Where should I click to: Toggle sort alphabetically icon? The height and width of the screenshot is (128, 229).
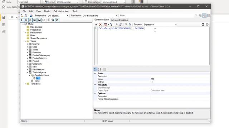(53, 20)
